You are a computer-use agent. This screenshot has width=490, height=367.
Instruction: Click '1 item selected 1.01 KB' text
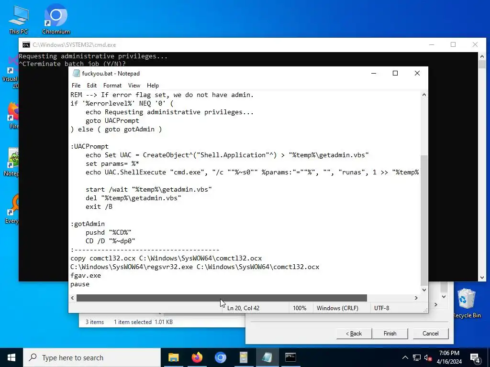[143, 322]
